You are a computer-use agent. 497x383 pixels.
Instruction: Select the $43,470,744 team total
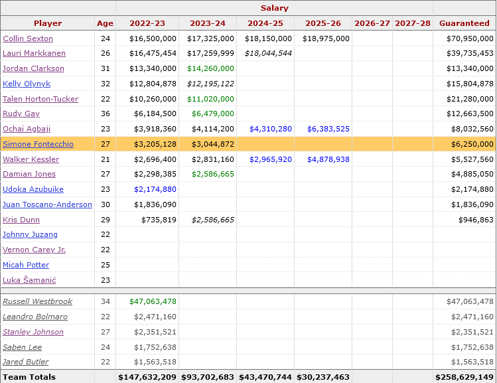click(265, 376)
